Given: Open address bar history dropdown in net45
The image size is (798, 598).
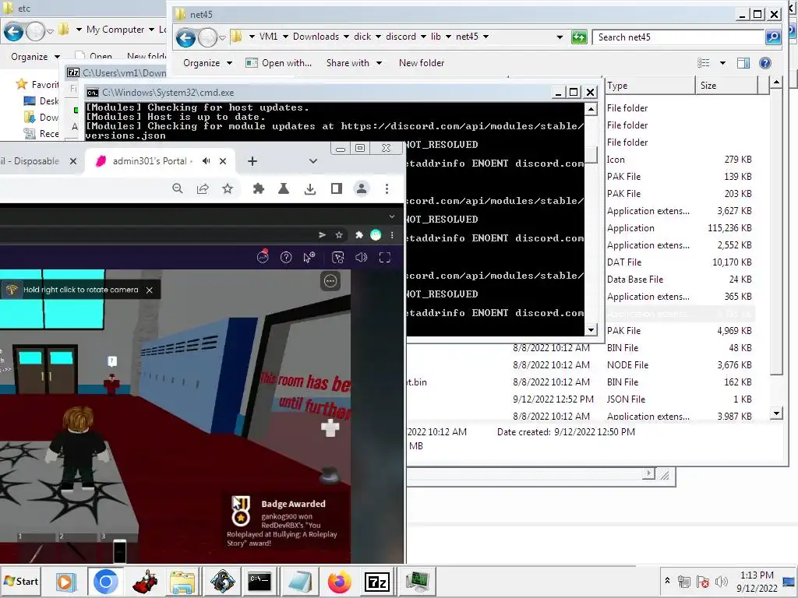Looking at the screenshot, I should click(x=560, y=37).
